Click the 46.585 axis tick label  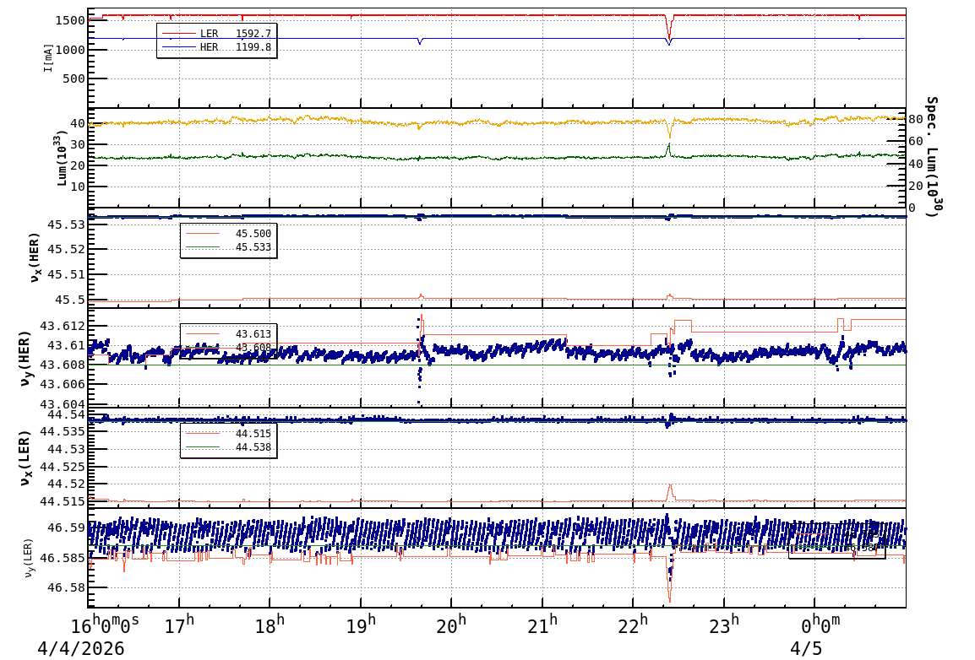[63, 558]
